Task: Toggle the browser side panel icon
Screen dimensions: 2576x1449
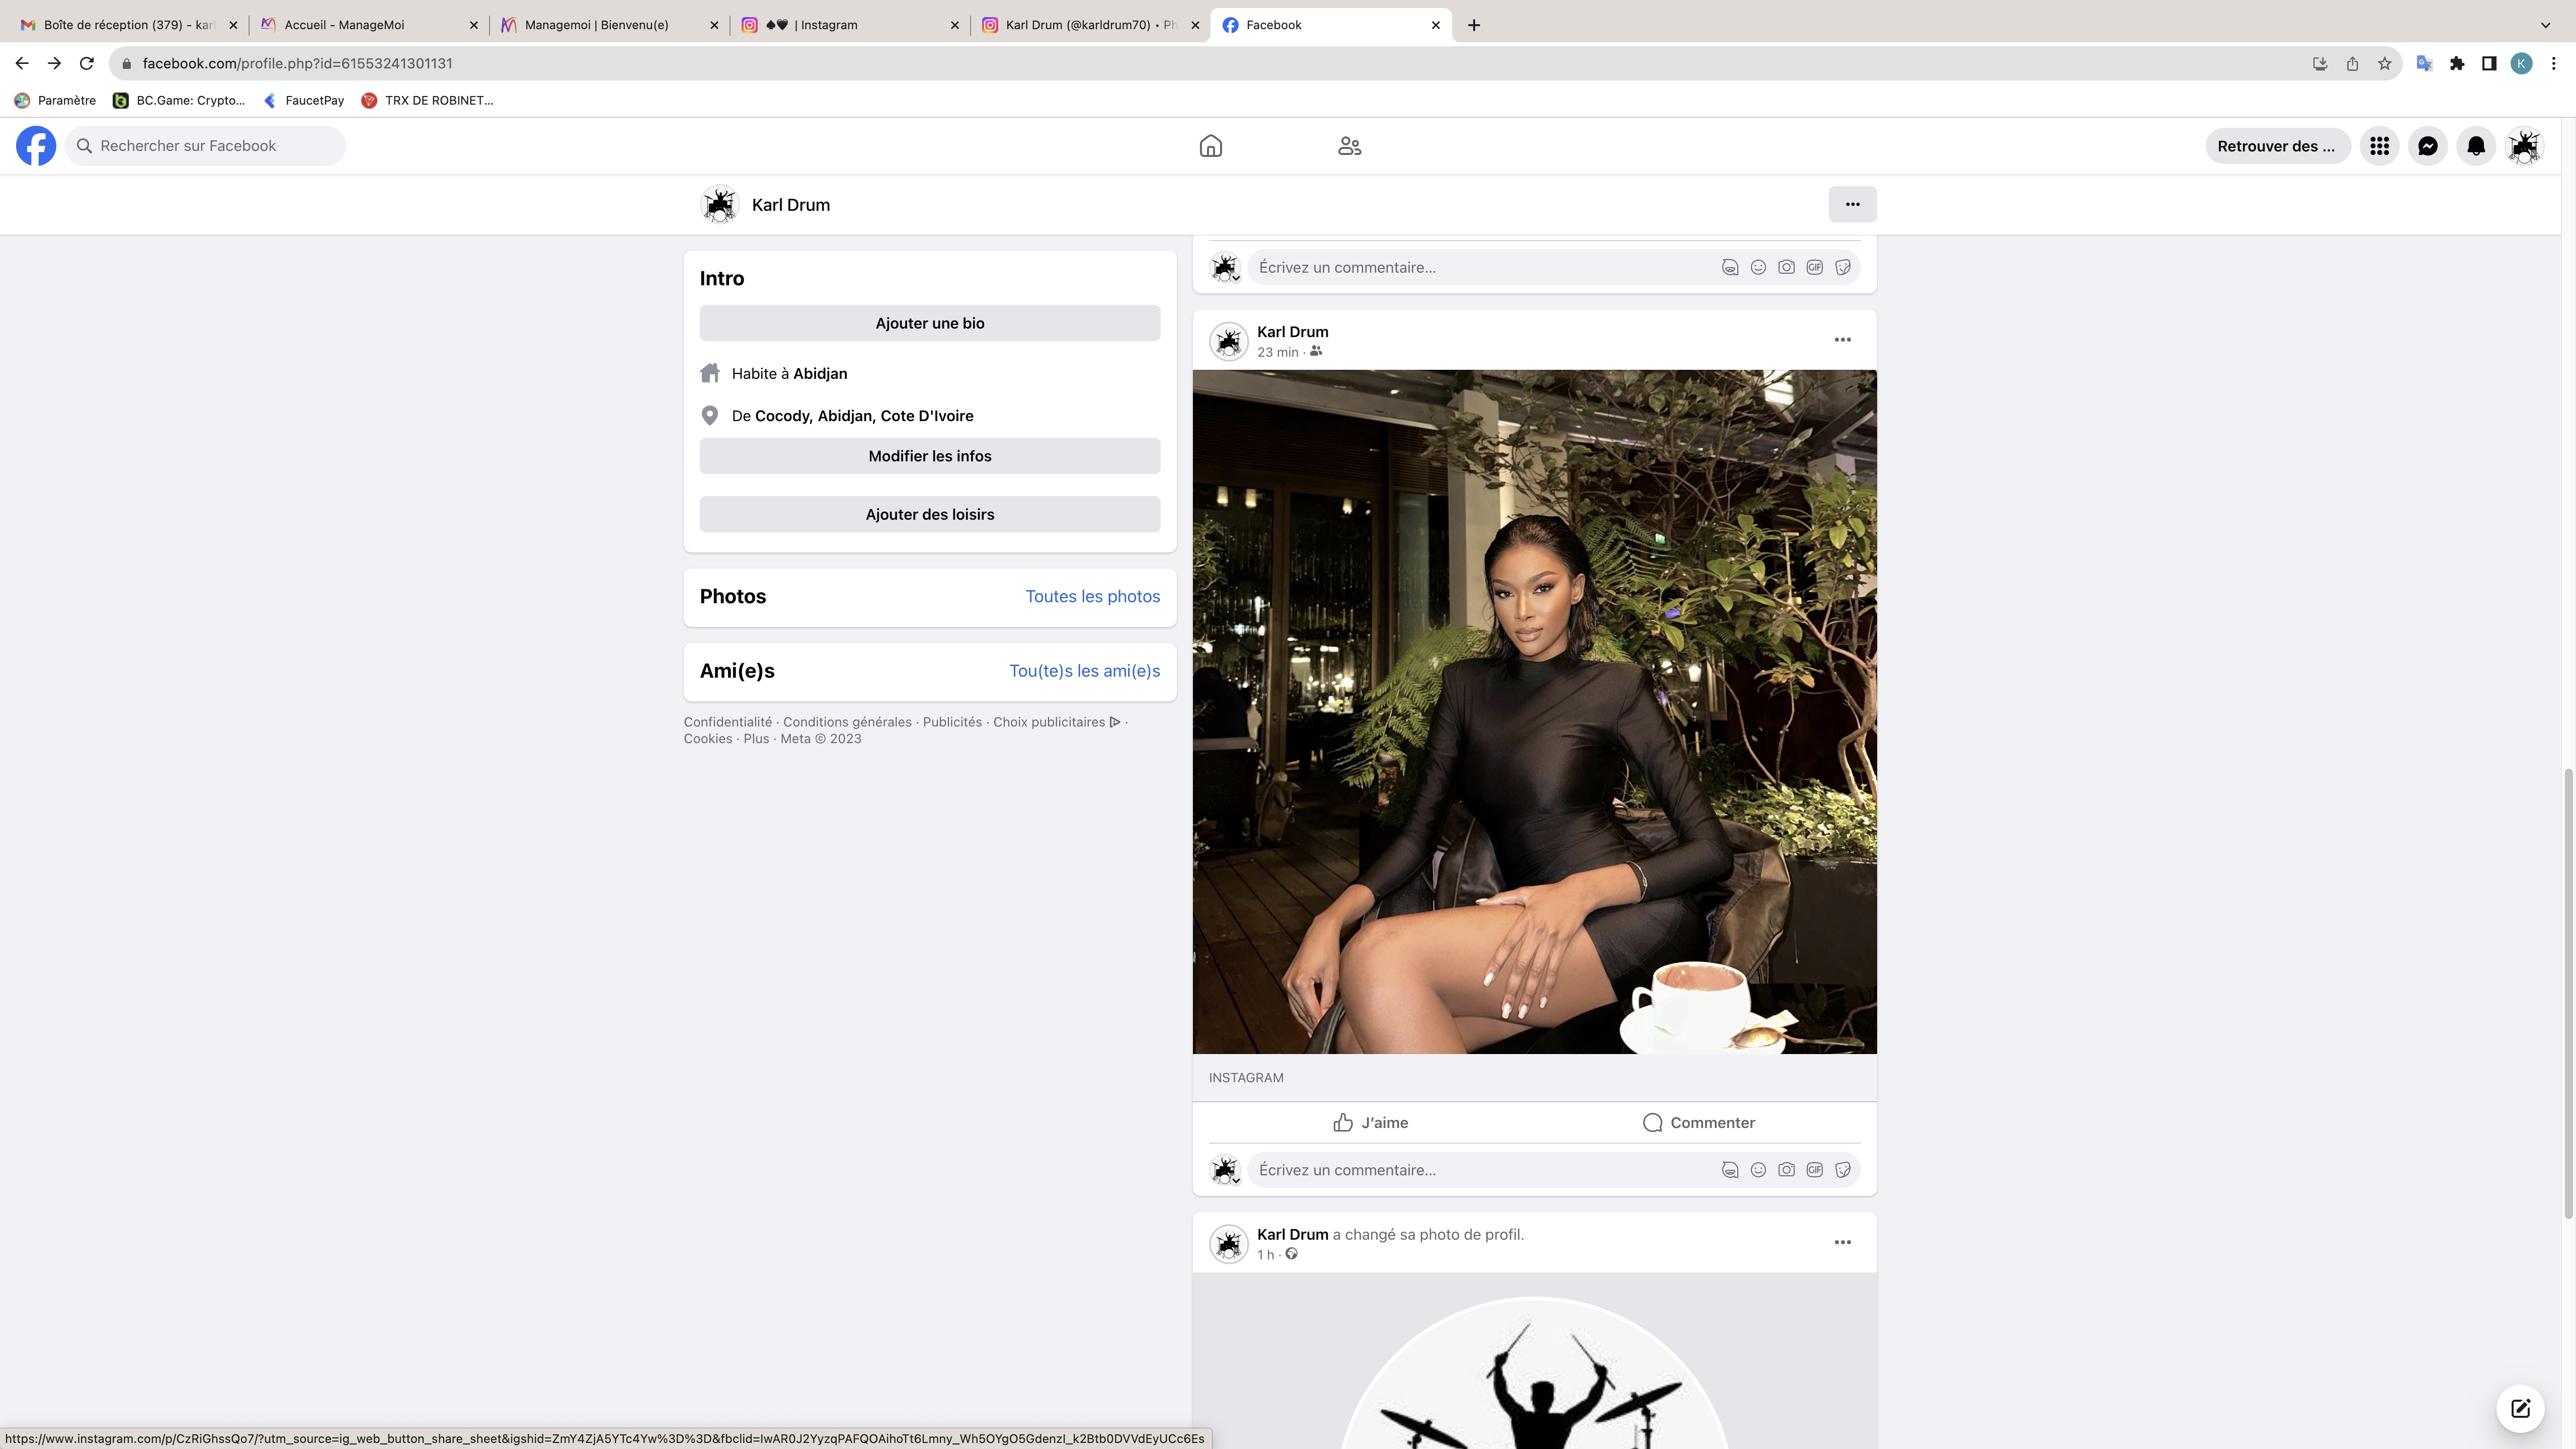Action: click(x=2489, y=64)
